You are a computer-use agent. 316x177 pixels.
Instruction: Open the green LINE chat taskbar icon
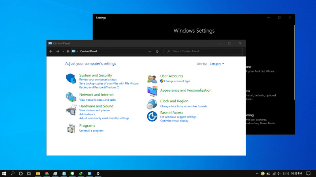[x=72, y=173]
